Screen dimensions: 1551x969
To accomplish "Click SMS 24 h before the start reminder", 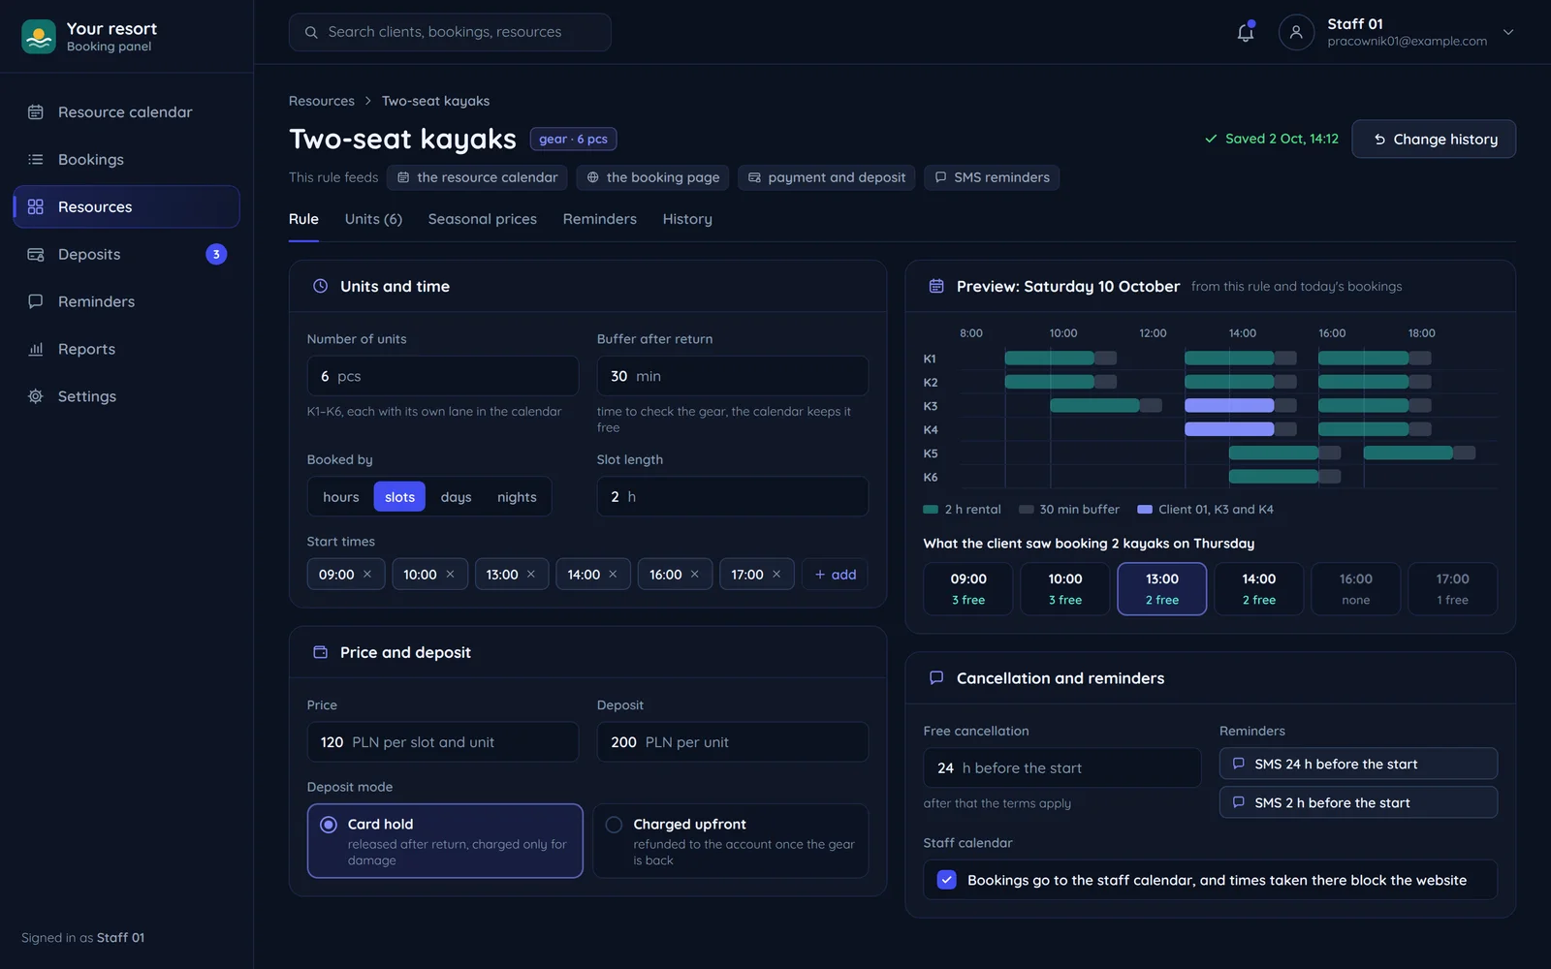I will pyautogui.click(x=1358, y=764).
